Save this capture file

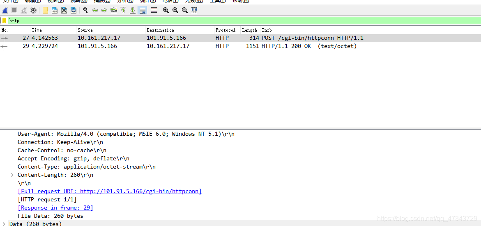55,10
